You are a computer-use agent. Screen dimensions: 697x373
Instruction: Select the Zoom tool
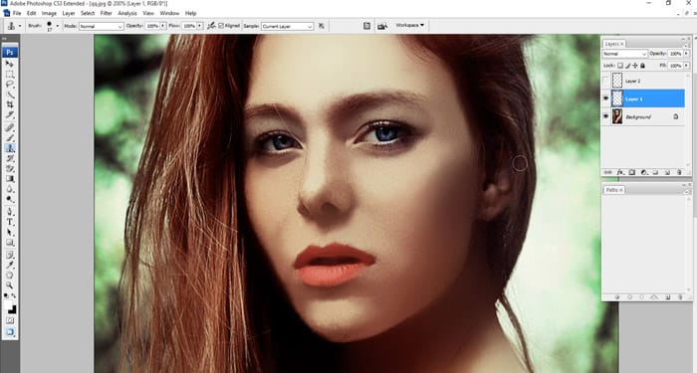[x=9, y=285]
